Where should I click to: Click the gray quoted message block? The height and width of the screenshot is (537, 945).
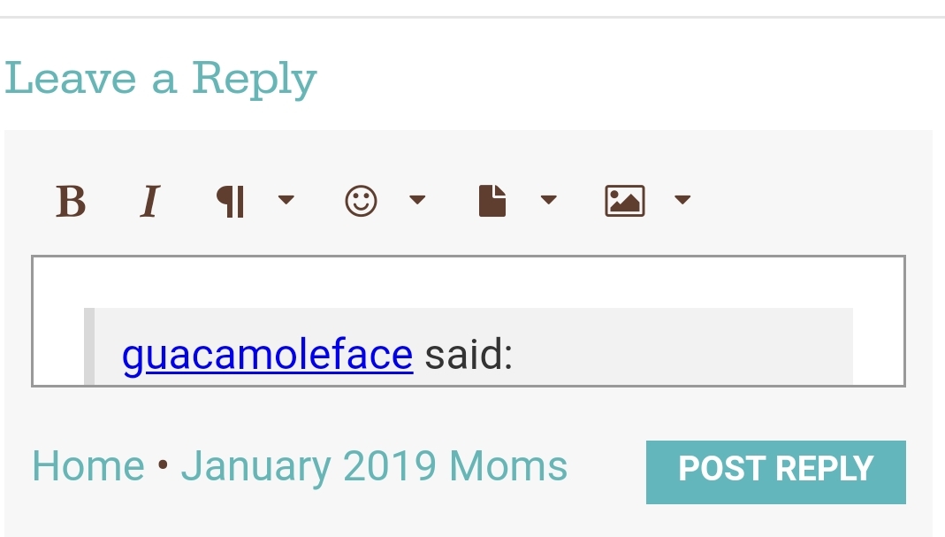[x=469, y=346]
